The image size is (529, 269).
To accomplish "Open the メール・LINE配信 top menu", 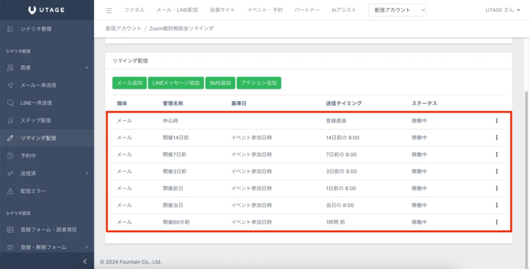I will 177,10.
